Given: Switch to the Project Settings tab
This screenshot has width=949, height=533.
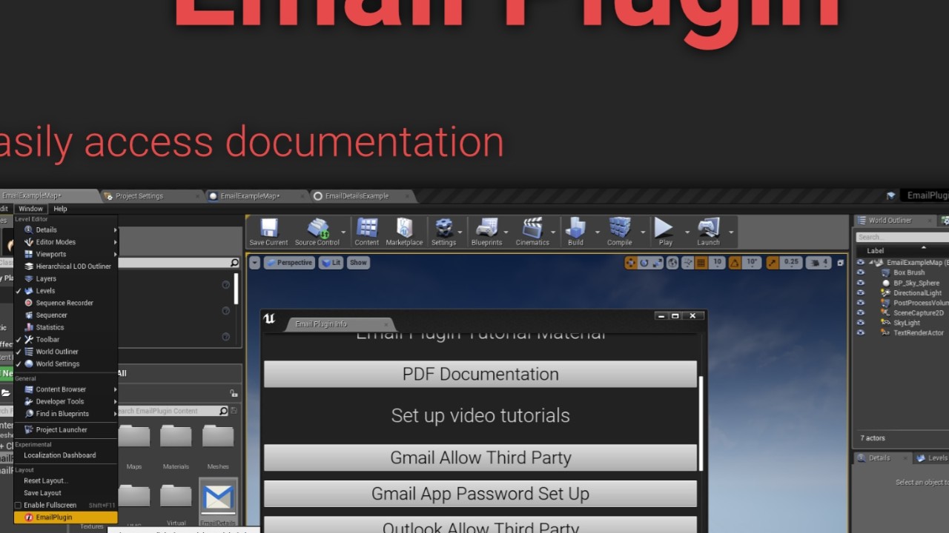Looking at the screenshot, I should [139, 196].
